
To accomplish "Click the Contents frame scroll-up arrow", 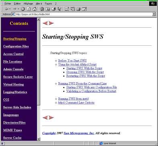I will 39,19.
